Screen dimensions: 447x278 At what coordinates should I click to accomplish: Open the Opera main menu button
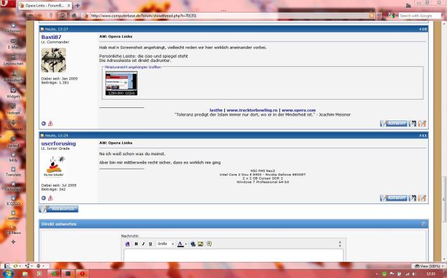[7, 3]
